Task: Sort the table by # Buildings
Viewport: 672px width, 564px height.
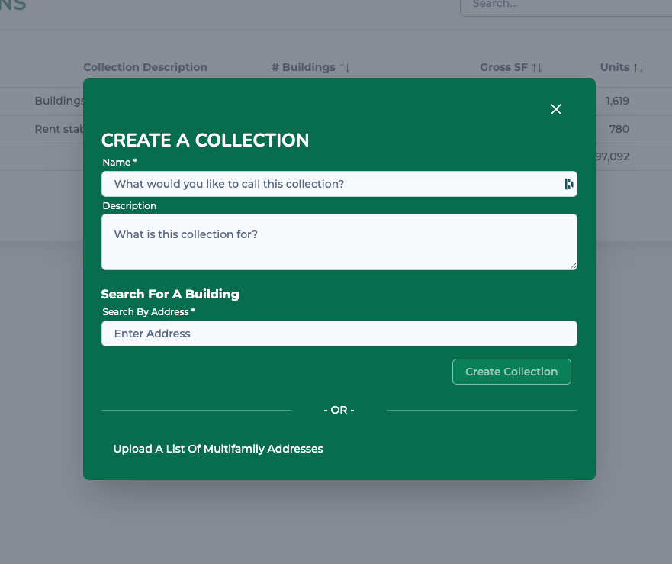Action: click(x=345, y=67)
